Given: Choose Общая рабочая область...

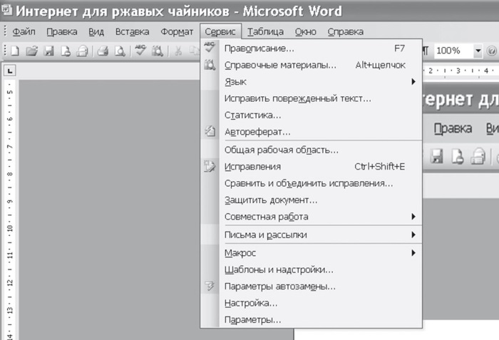Looking at the screenshot, I should pyautogui.click(x=312, y=150).
